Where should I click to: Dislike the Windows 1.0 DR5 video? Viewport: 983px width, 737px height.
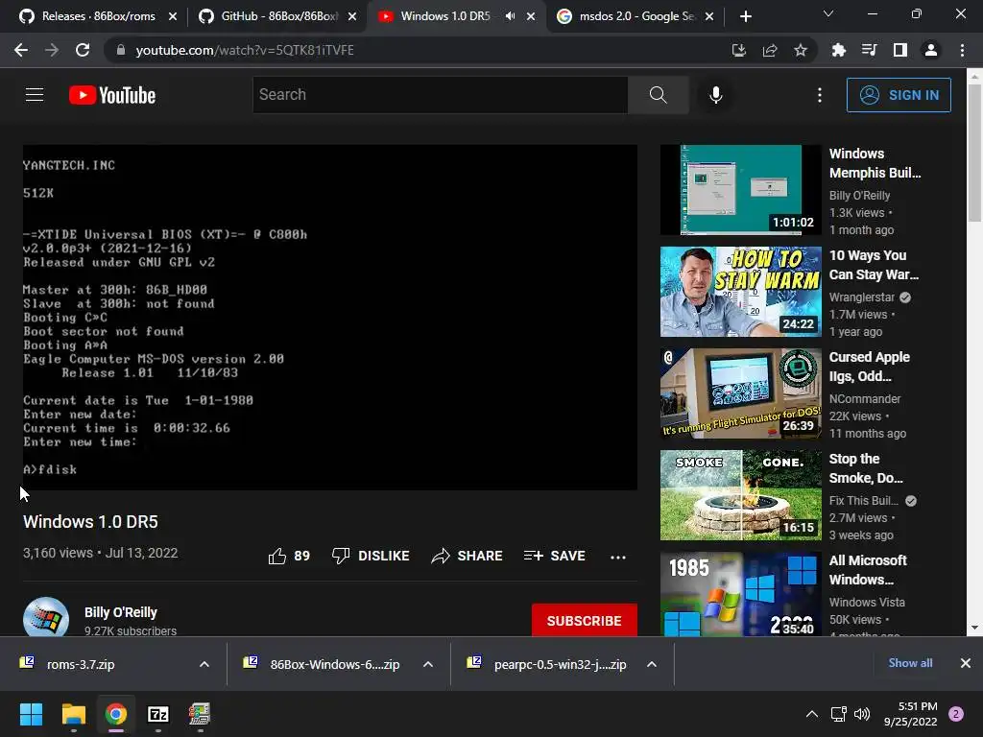point(371,556)
